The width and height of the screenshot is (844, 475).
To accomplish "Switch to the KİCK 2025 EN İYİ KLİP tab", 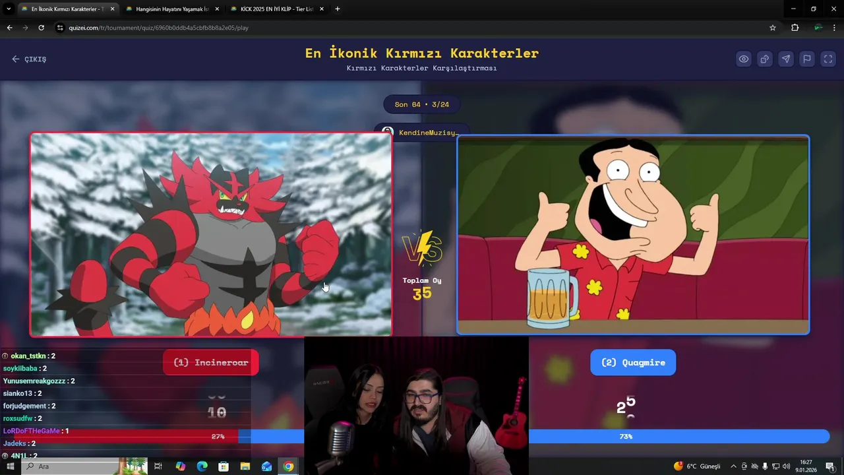I will click(276, 9).
